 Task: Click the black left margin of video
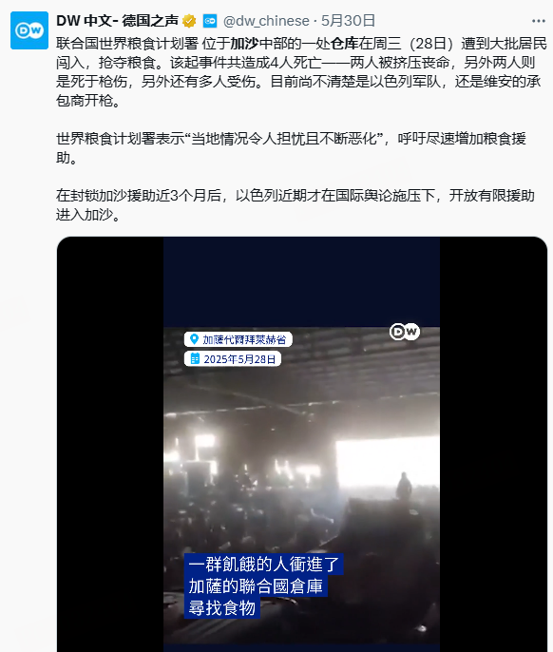110,445
